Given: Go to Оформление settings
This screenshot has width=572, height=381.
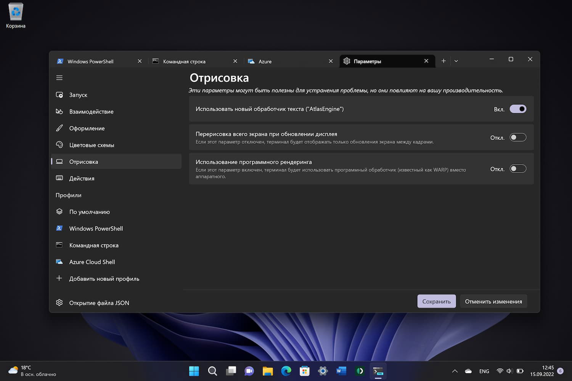Looking at the screenshot, I should point(87,128).
